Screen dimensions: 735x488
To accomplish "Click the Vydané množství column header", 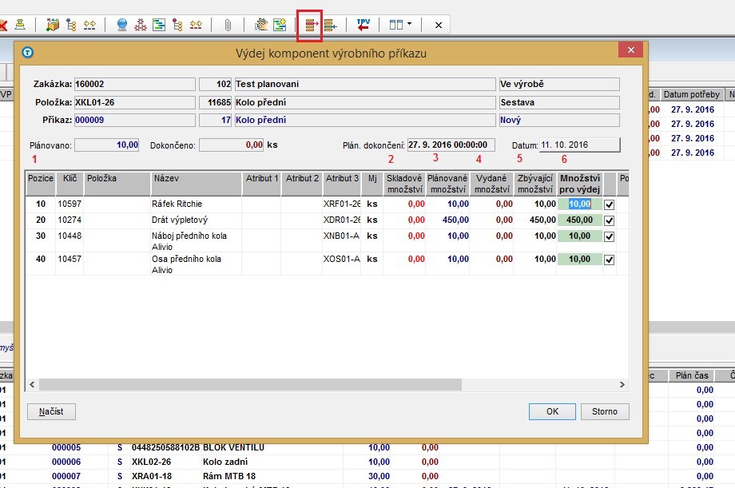I will (x=491, y=183).
